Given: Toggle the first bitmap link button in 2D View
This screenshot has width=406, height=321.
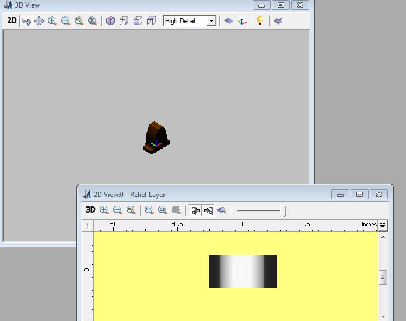Looking at the screenshot, I should click(195, 210).
